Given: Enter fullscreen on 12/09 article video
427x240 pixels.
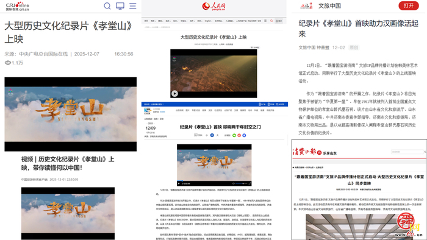Looking at the screenshot, I should point(249,183).
